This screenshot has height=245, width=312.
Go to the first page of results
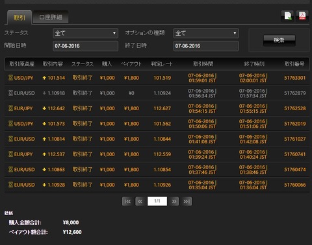coord(127,202)
